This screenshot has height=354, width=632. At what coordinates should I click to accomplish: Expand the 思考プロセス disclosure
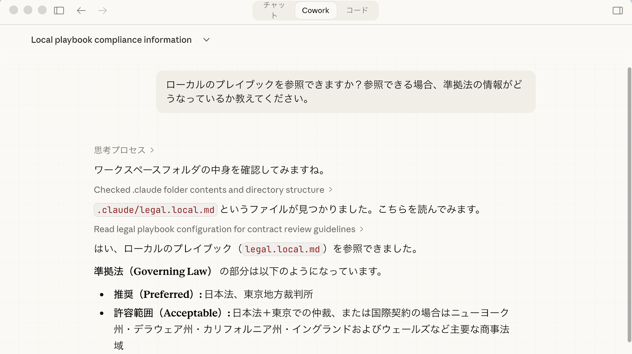123,150
